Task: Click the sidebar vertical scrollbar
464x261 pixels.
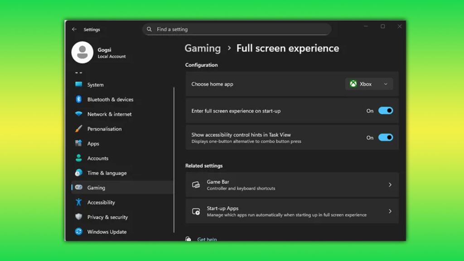Action: 174,160
